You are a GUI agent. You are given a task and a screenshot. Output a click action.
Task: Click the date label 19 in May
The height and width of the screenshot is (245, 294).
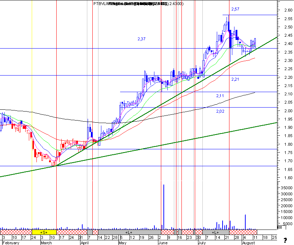(142, 237)
